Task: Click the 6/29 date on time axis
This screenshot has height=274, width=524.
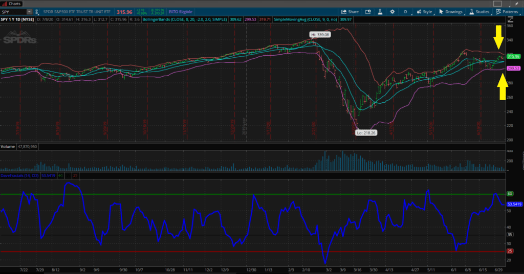Action: [x=498, y=270]
